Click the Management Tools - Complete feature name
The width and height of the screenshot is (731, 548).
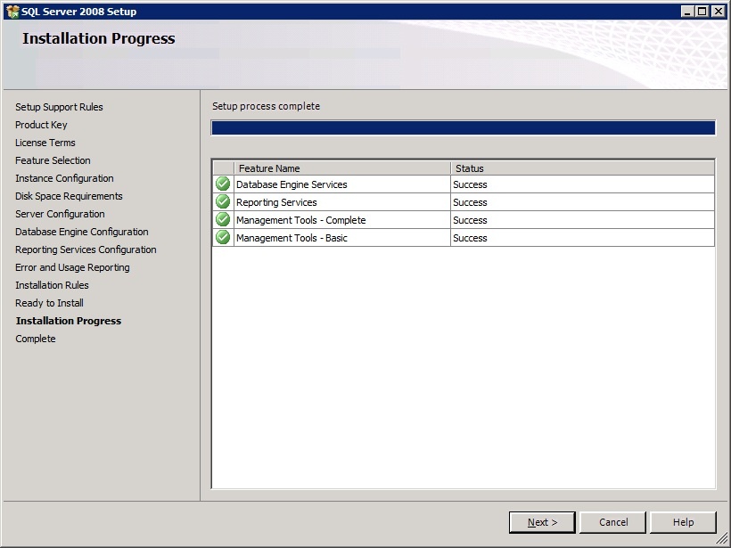coord(301,220)
